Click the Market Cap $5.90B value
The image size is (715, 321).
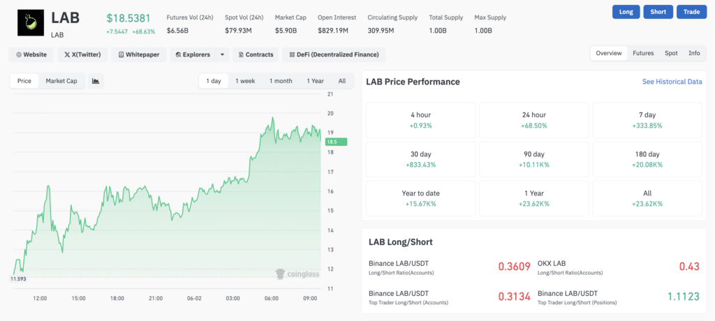[286, 31]
